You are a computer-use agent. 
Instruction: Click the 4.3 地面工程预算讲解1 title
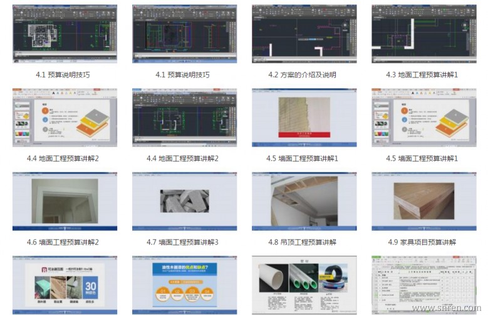(422, 75)
